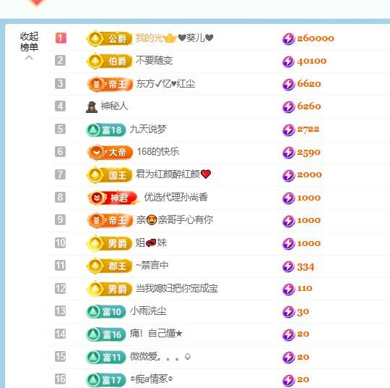Select username ~禁言中

point(152,265)
